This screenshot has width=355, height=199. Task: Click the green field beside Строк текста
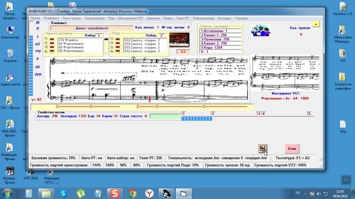pos(165,117)
